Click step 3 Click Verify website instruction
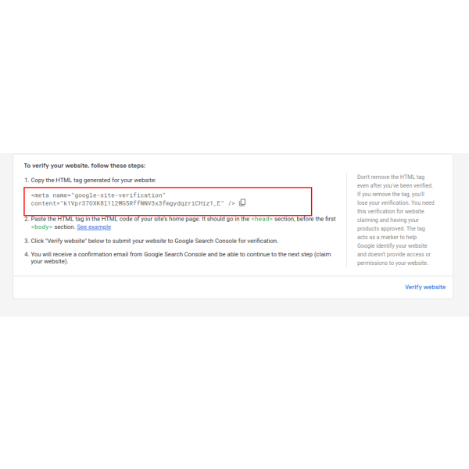 [x=152, y=241]
